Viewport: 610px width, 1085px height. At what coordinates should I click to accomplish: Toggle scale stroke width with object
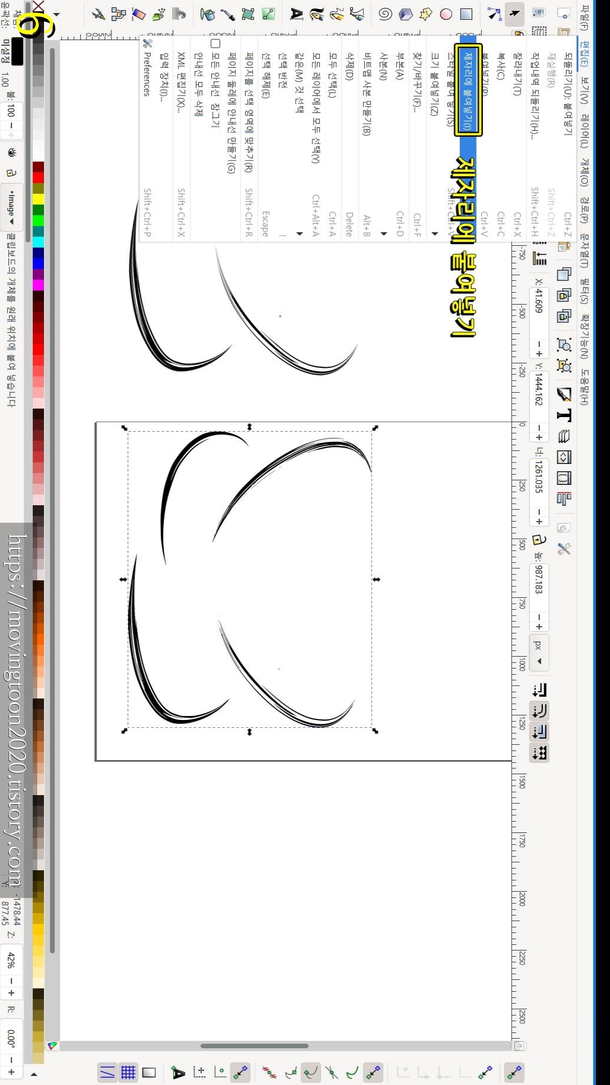click(x=539, y=690)
